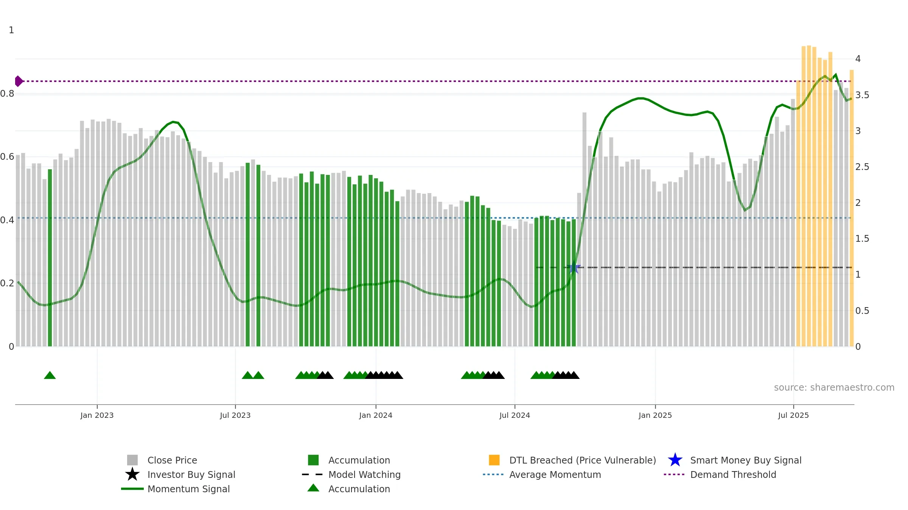Click the source: sharemaestro.com text
The height and width of the screenshot is (510, 908).
pyautogui.click(x=834, y=388)
